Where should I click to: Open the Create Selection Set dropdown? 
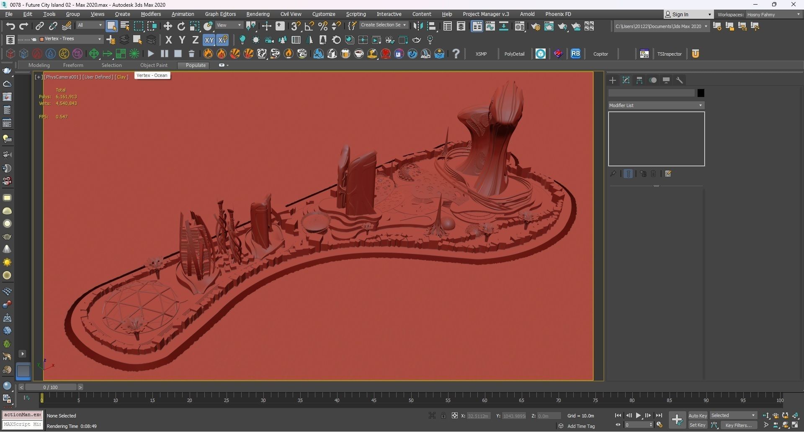383,25
